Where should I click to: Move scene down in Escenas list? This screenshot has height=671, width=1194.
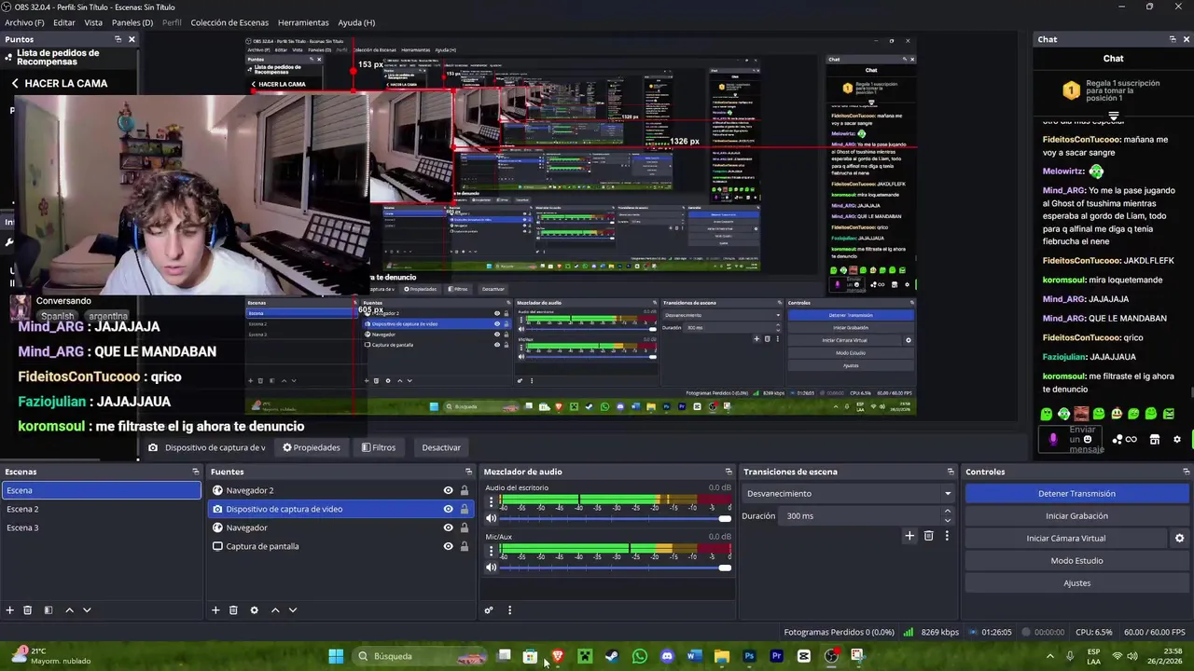87,609
